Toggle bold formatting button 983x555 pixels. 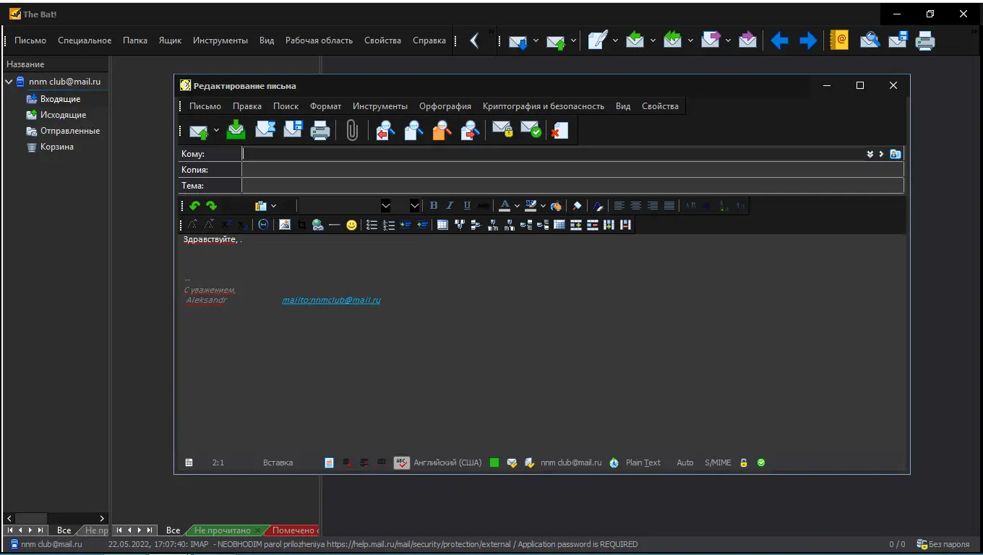(x=434, y=206)
